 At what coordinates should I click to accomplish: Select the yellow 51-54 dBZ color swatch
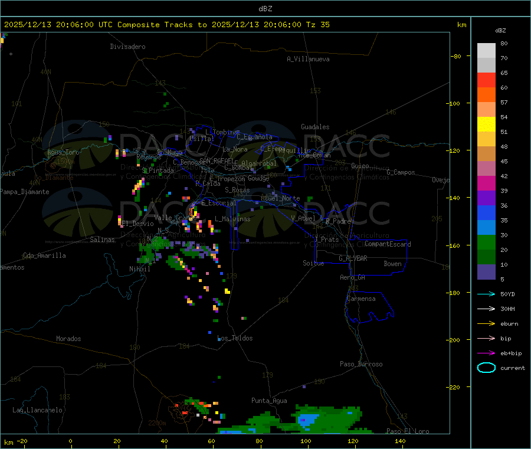coord(486,124)
